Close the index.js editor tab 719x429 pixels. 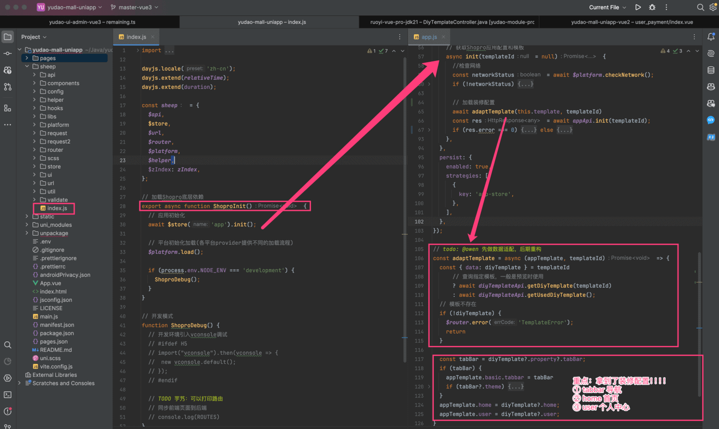(153, 37)
